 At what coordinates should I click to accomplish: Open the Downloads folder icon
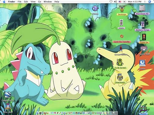120,77
